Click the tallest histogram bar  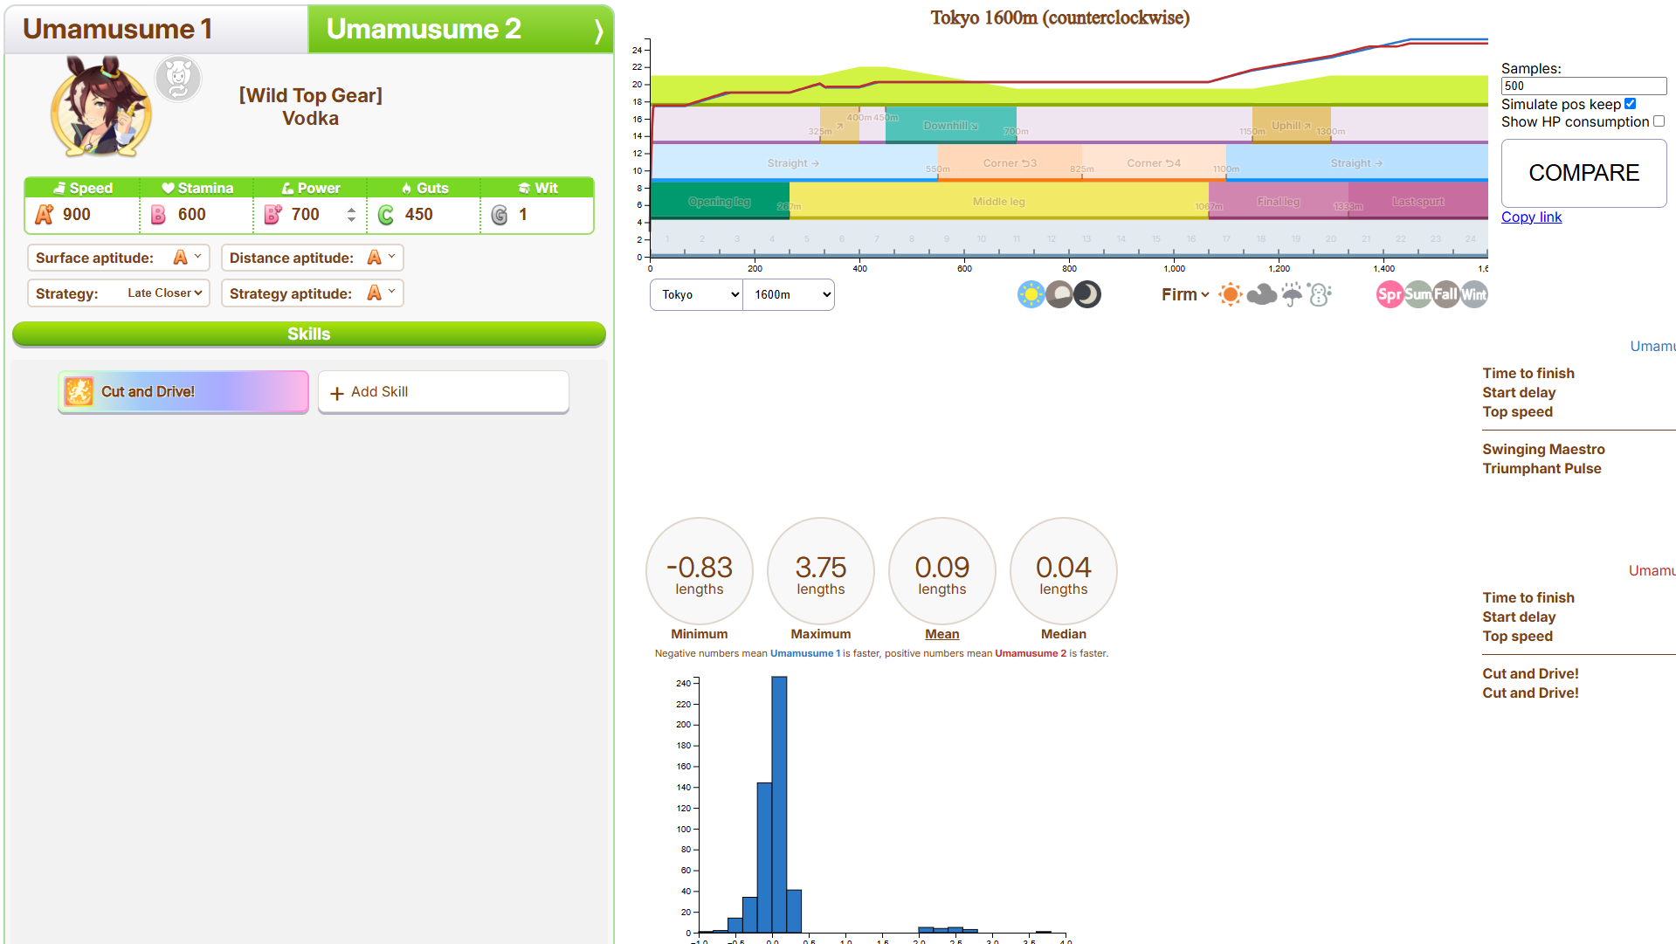click(779, 804)
